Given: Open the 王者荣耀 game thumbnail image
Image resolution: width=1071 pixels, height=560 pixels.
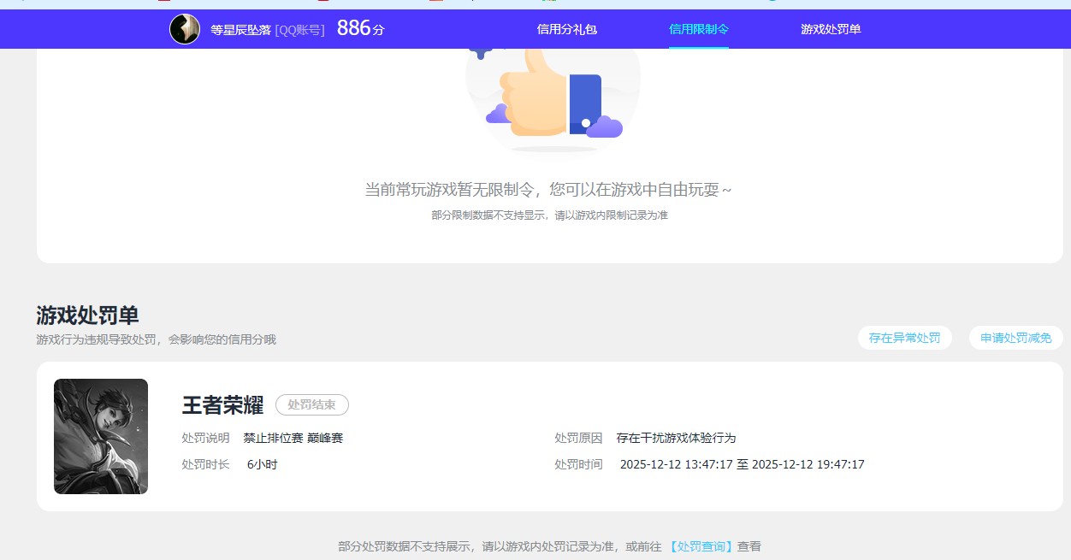Looking at the screenshot, I should [100, 436].
